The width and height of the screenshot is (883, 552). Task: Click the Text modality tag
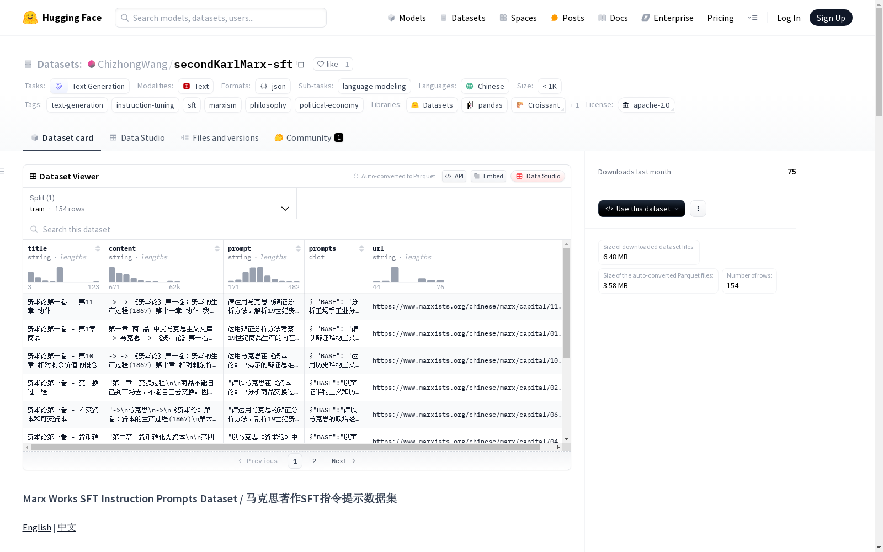[196, 86]
